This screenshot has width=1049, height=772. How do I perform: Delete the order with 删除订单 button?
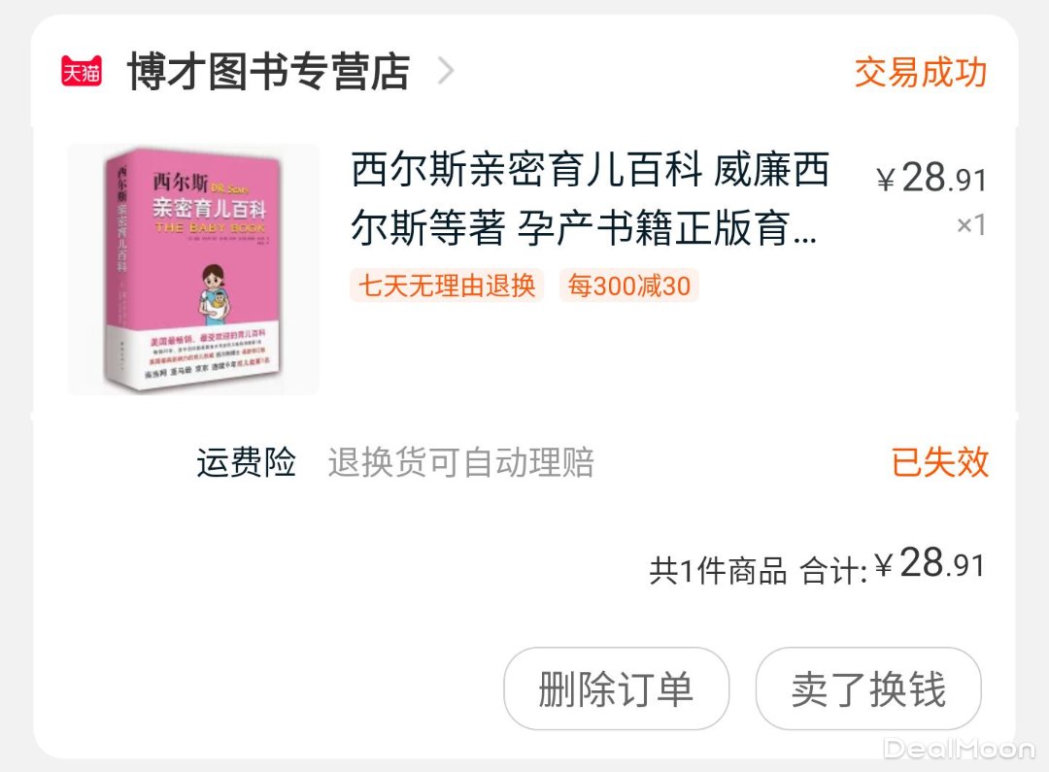click(x=616, y=688)
